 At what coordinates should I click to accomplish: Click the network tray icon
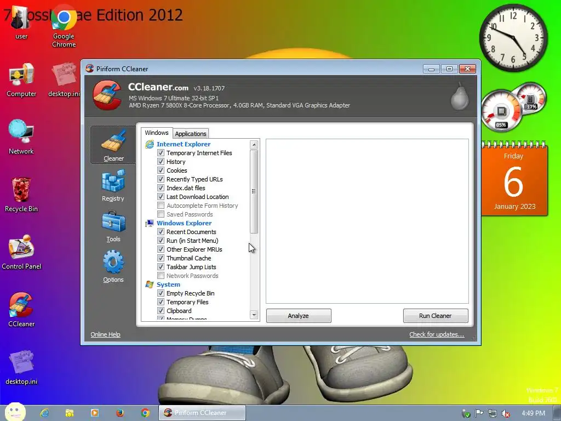point(493,413)
